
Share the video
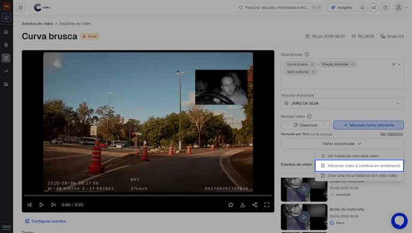[x=255, y=205]
